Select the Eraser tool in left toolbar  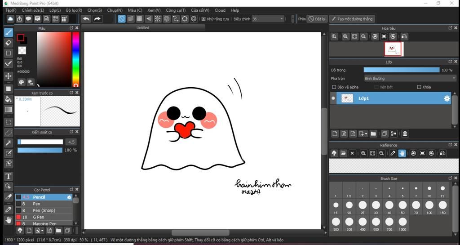8,42
